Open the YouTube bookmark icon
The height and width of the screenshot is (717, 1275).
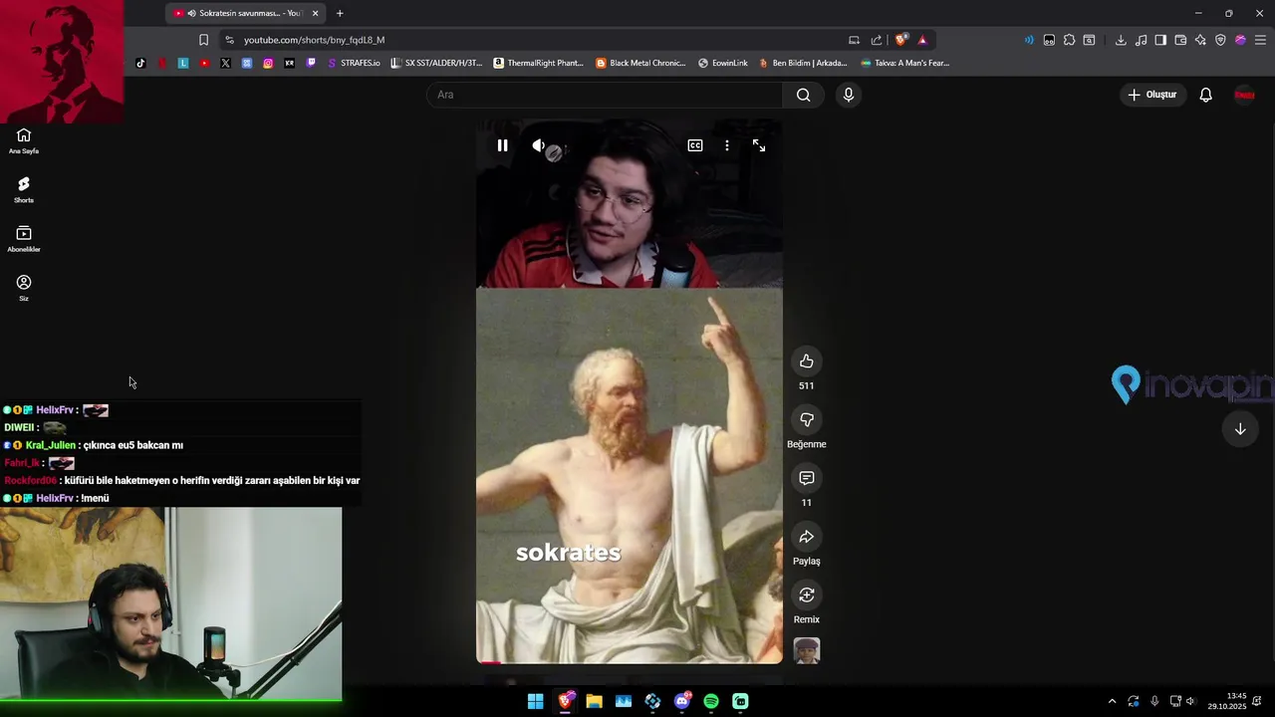pyautogui.click(x=204, y=63)
